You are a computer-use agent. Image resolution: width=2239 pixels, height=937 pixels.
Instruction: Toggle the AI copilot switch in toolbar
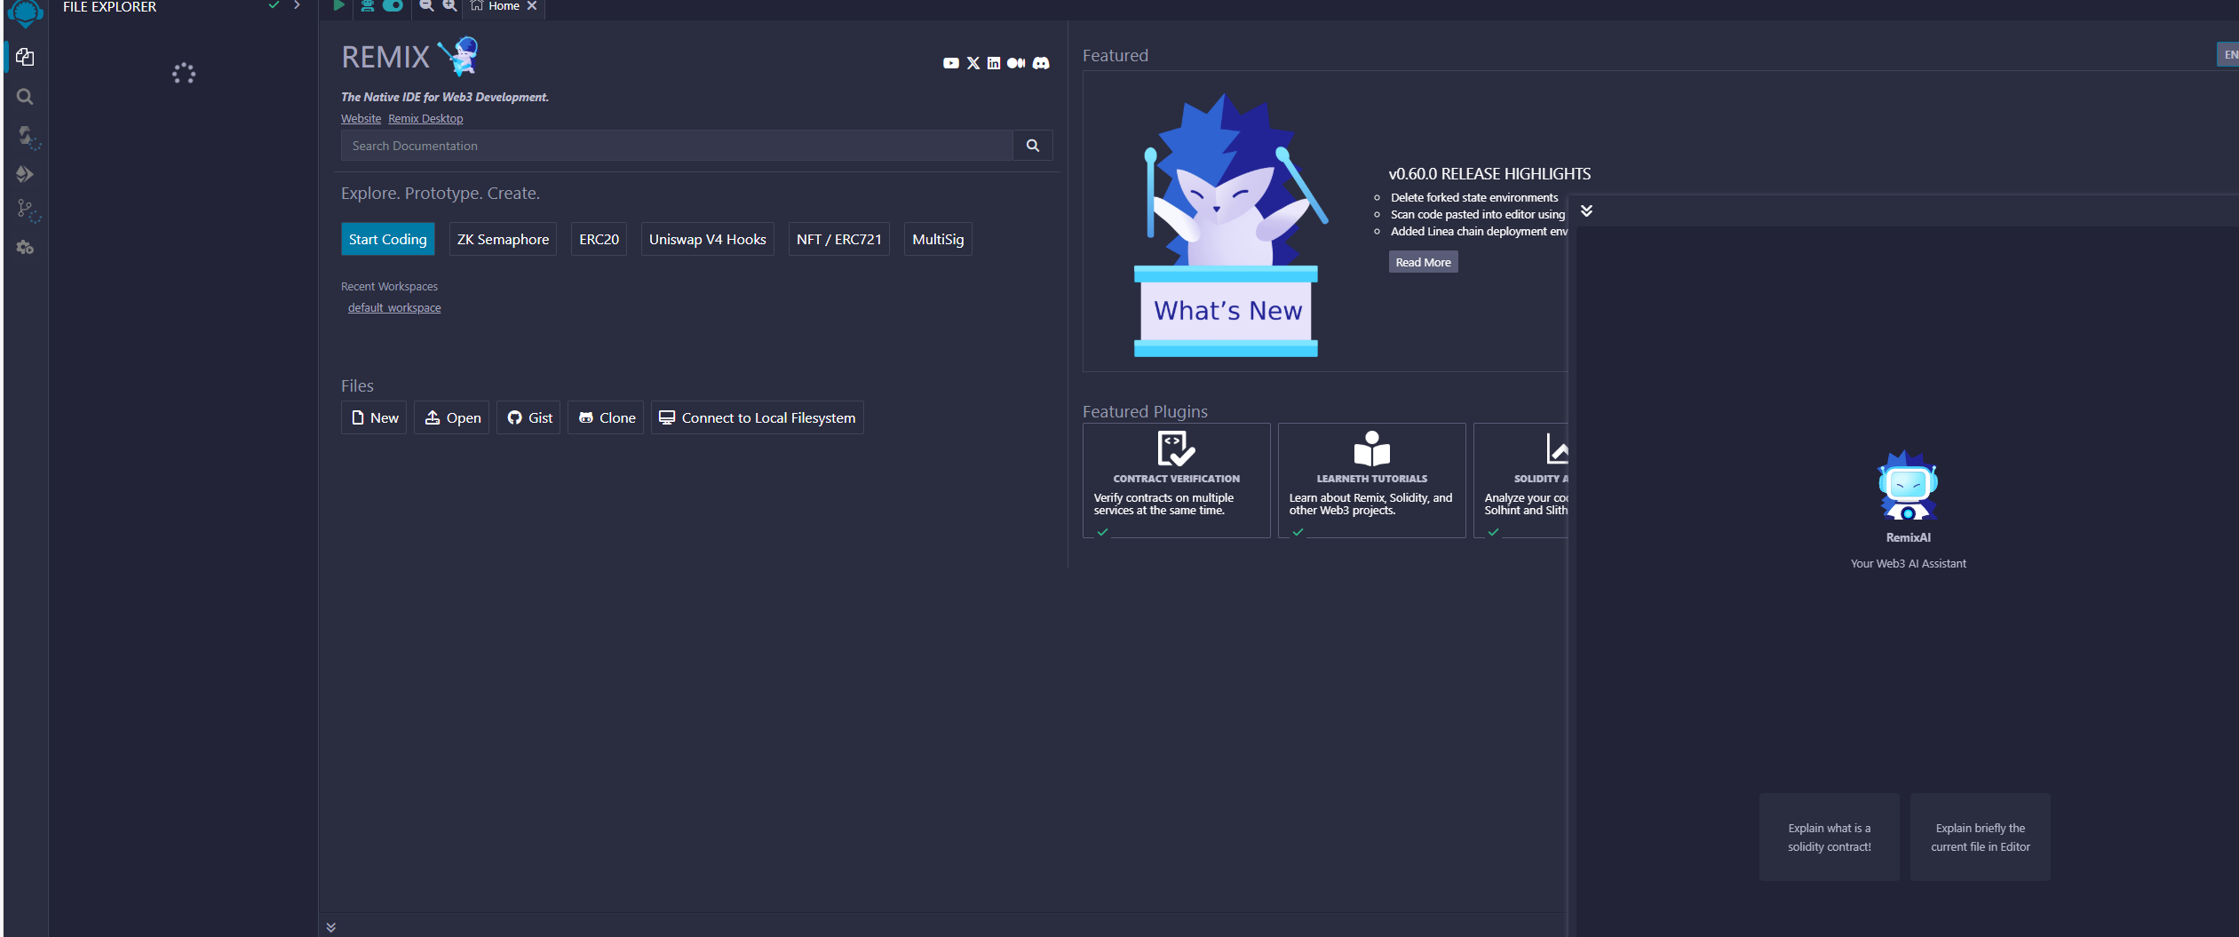(393, 5)
